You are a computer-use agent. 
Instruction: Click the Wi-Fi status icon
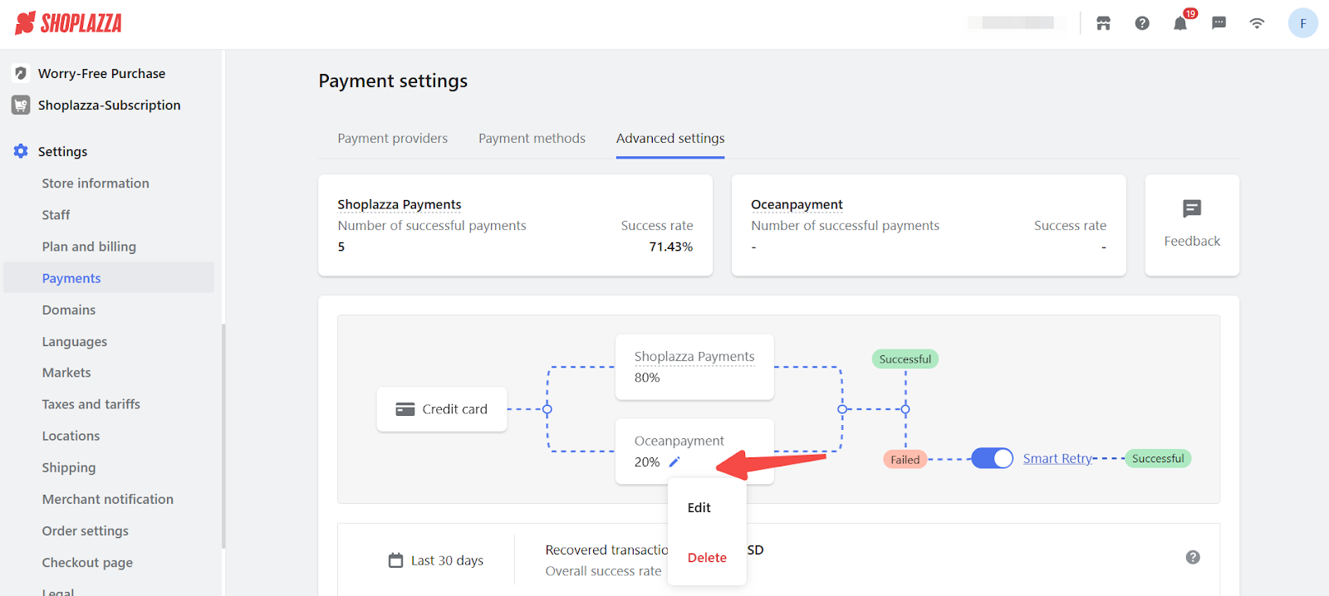[x=1258, y=23]
